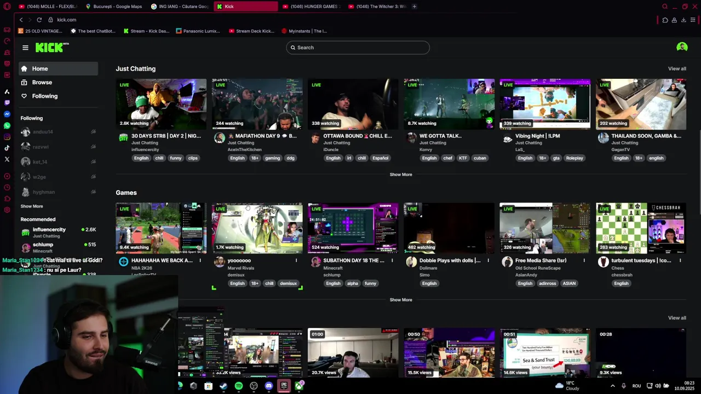Image resolution: width=701 pixels, height=394 pixels.
Task: Switch to the București Google Maps tab
Action: [113, 7]
